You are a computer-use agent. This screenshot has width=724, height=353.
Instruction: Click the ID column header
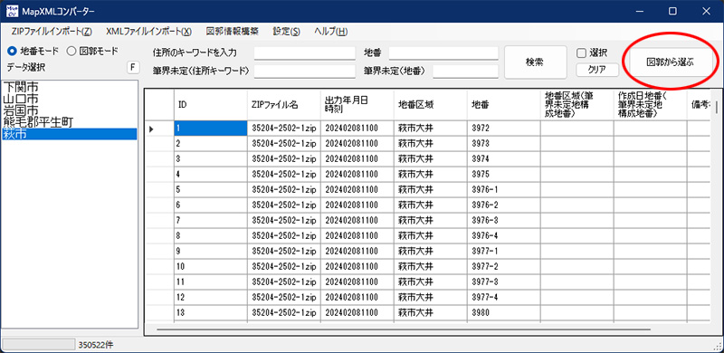211,105
